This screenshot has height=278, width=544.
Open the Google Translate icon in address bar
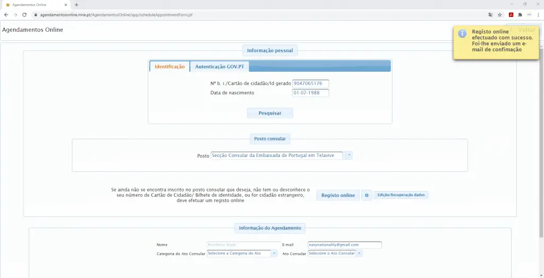(x=490, y=15)
